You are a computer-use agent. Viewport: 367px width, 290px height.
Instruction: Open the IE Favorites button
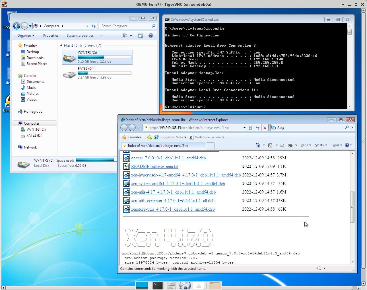tap(131, 137)
